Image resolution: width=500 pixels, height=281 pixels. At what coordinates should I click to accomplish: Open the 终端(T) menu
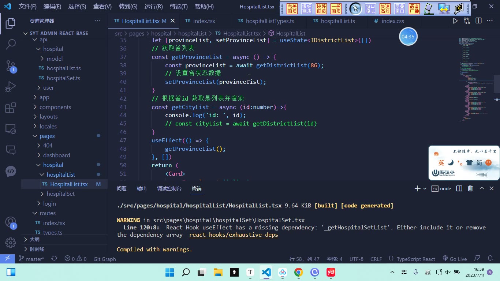[179, 7]
